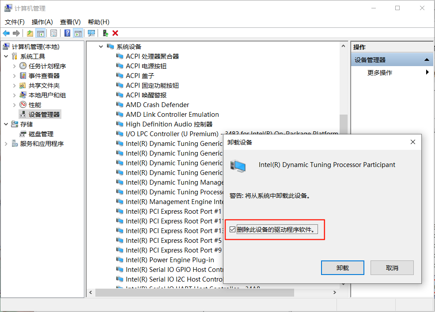435x312 pixels.
Task: Click the 卸载 button in dialog
Action: point(342,267)
